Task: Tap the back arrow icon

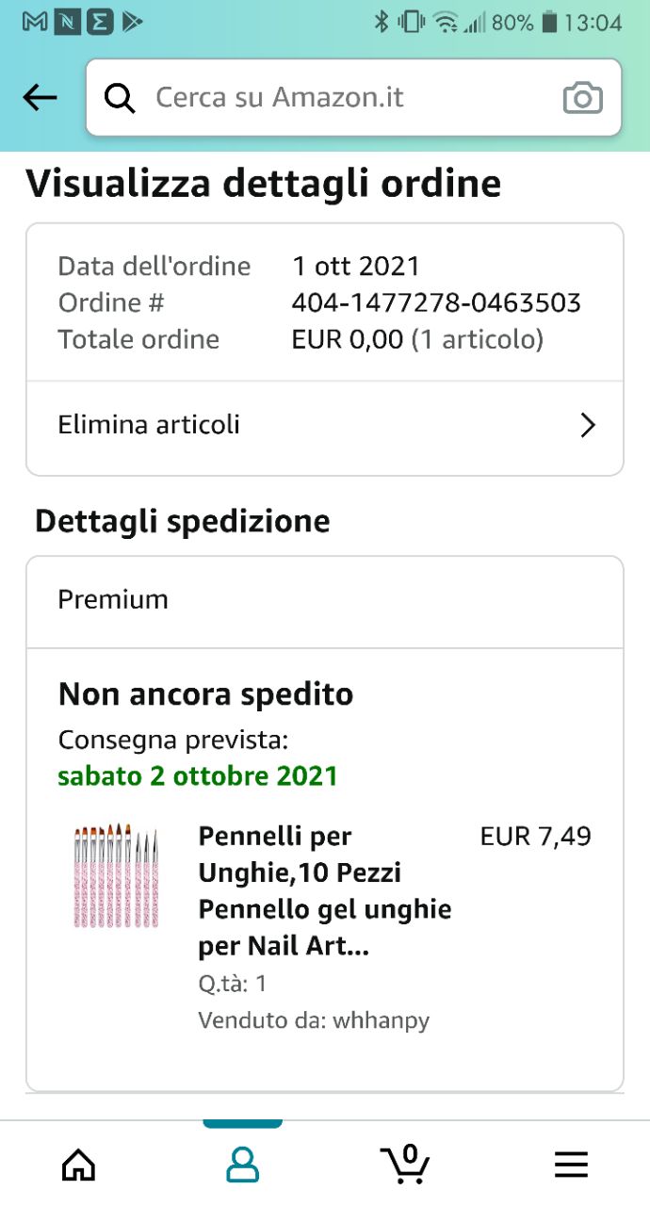Action: [x=40, y=97]
